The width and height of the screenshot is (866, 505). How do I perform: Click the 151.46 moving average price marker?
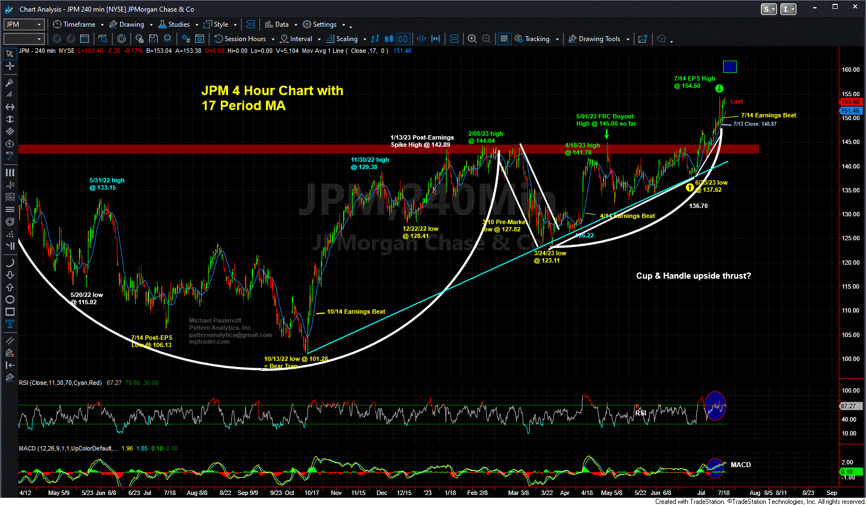[850, 111]
